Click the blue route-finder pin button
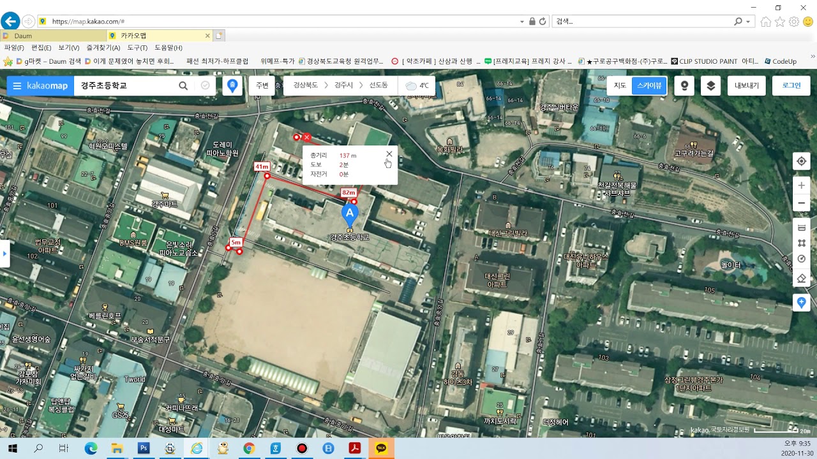 coord(232,85)
